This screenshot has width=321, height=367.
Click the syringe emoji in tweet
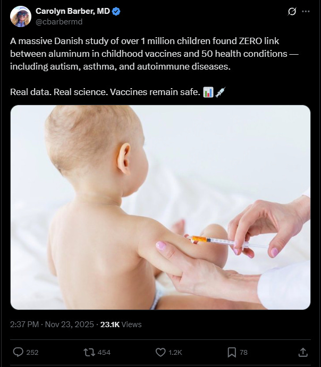[221, 92]
